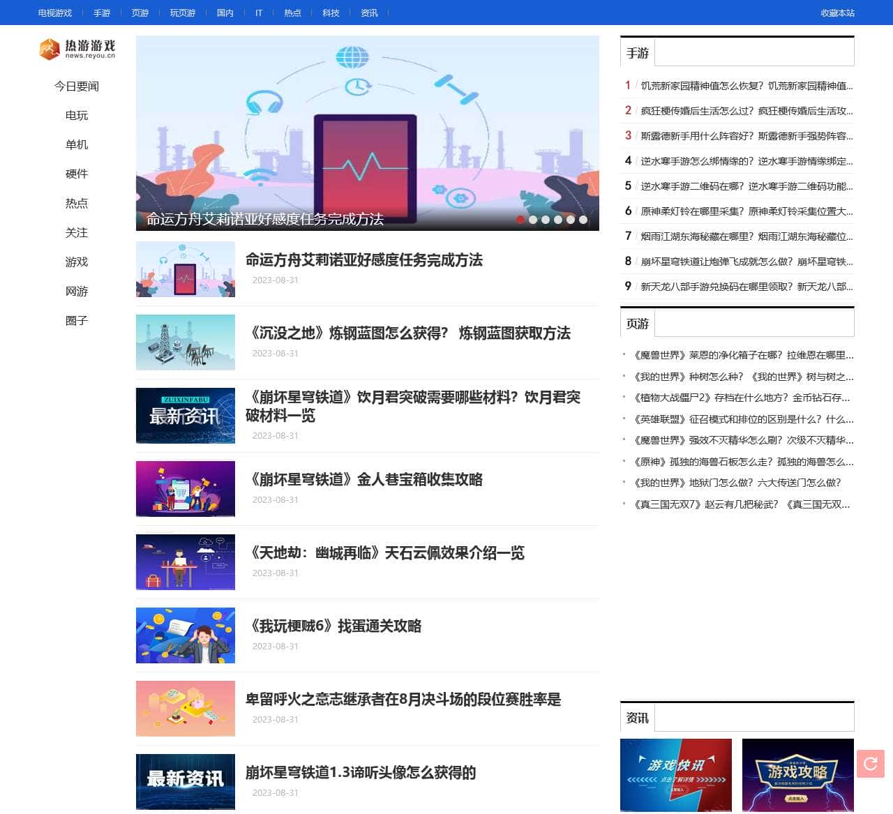The width and height of the screenshot is (893, 814).
Task: Open the 游戏攻略 banner image
Action: pos(798,775)
